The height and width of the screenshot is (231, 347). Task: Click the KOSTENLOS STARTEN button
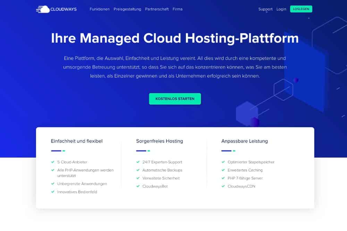click(175, 99)
